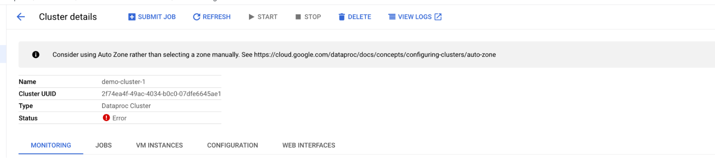Click the Start play triangle icon
This screenshot has width=715, height=158.
[251, 17]
